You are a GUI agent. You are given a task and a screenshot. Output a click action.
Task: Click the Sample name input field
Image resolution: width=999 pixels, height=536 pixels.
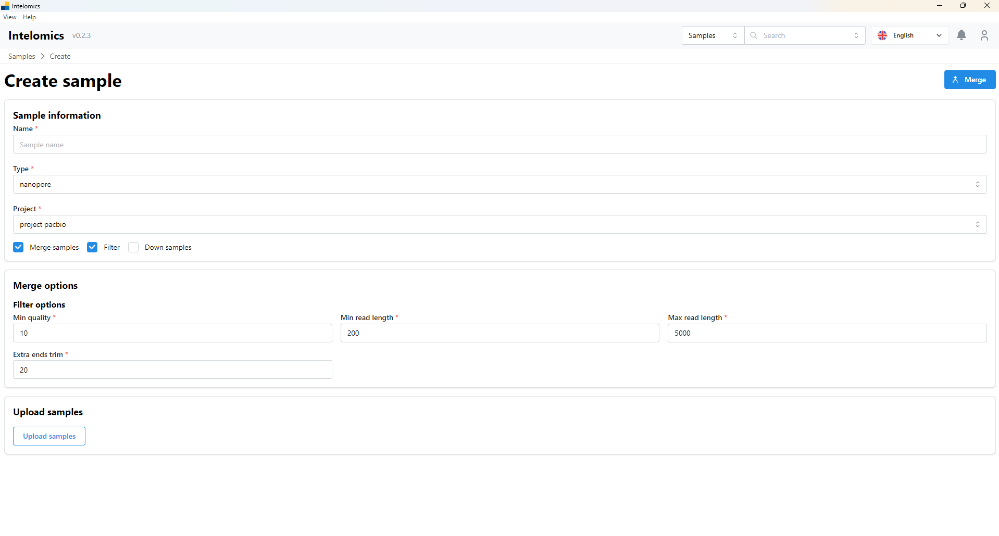499,145
